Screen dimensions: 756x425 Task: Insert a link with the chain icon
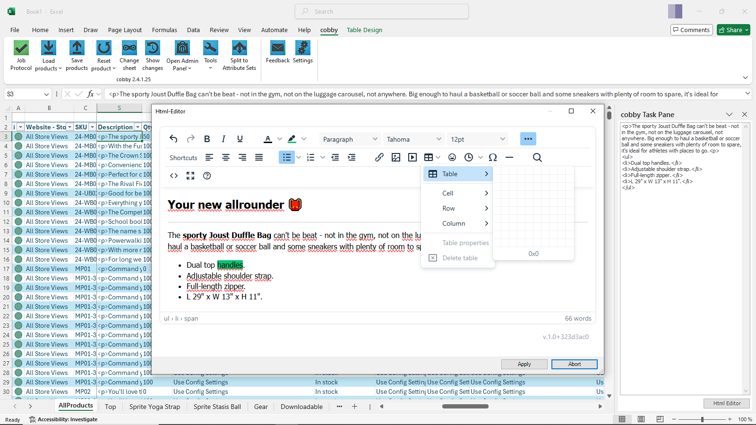pyautogui.click(x=379, y=157)
